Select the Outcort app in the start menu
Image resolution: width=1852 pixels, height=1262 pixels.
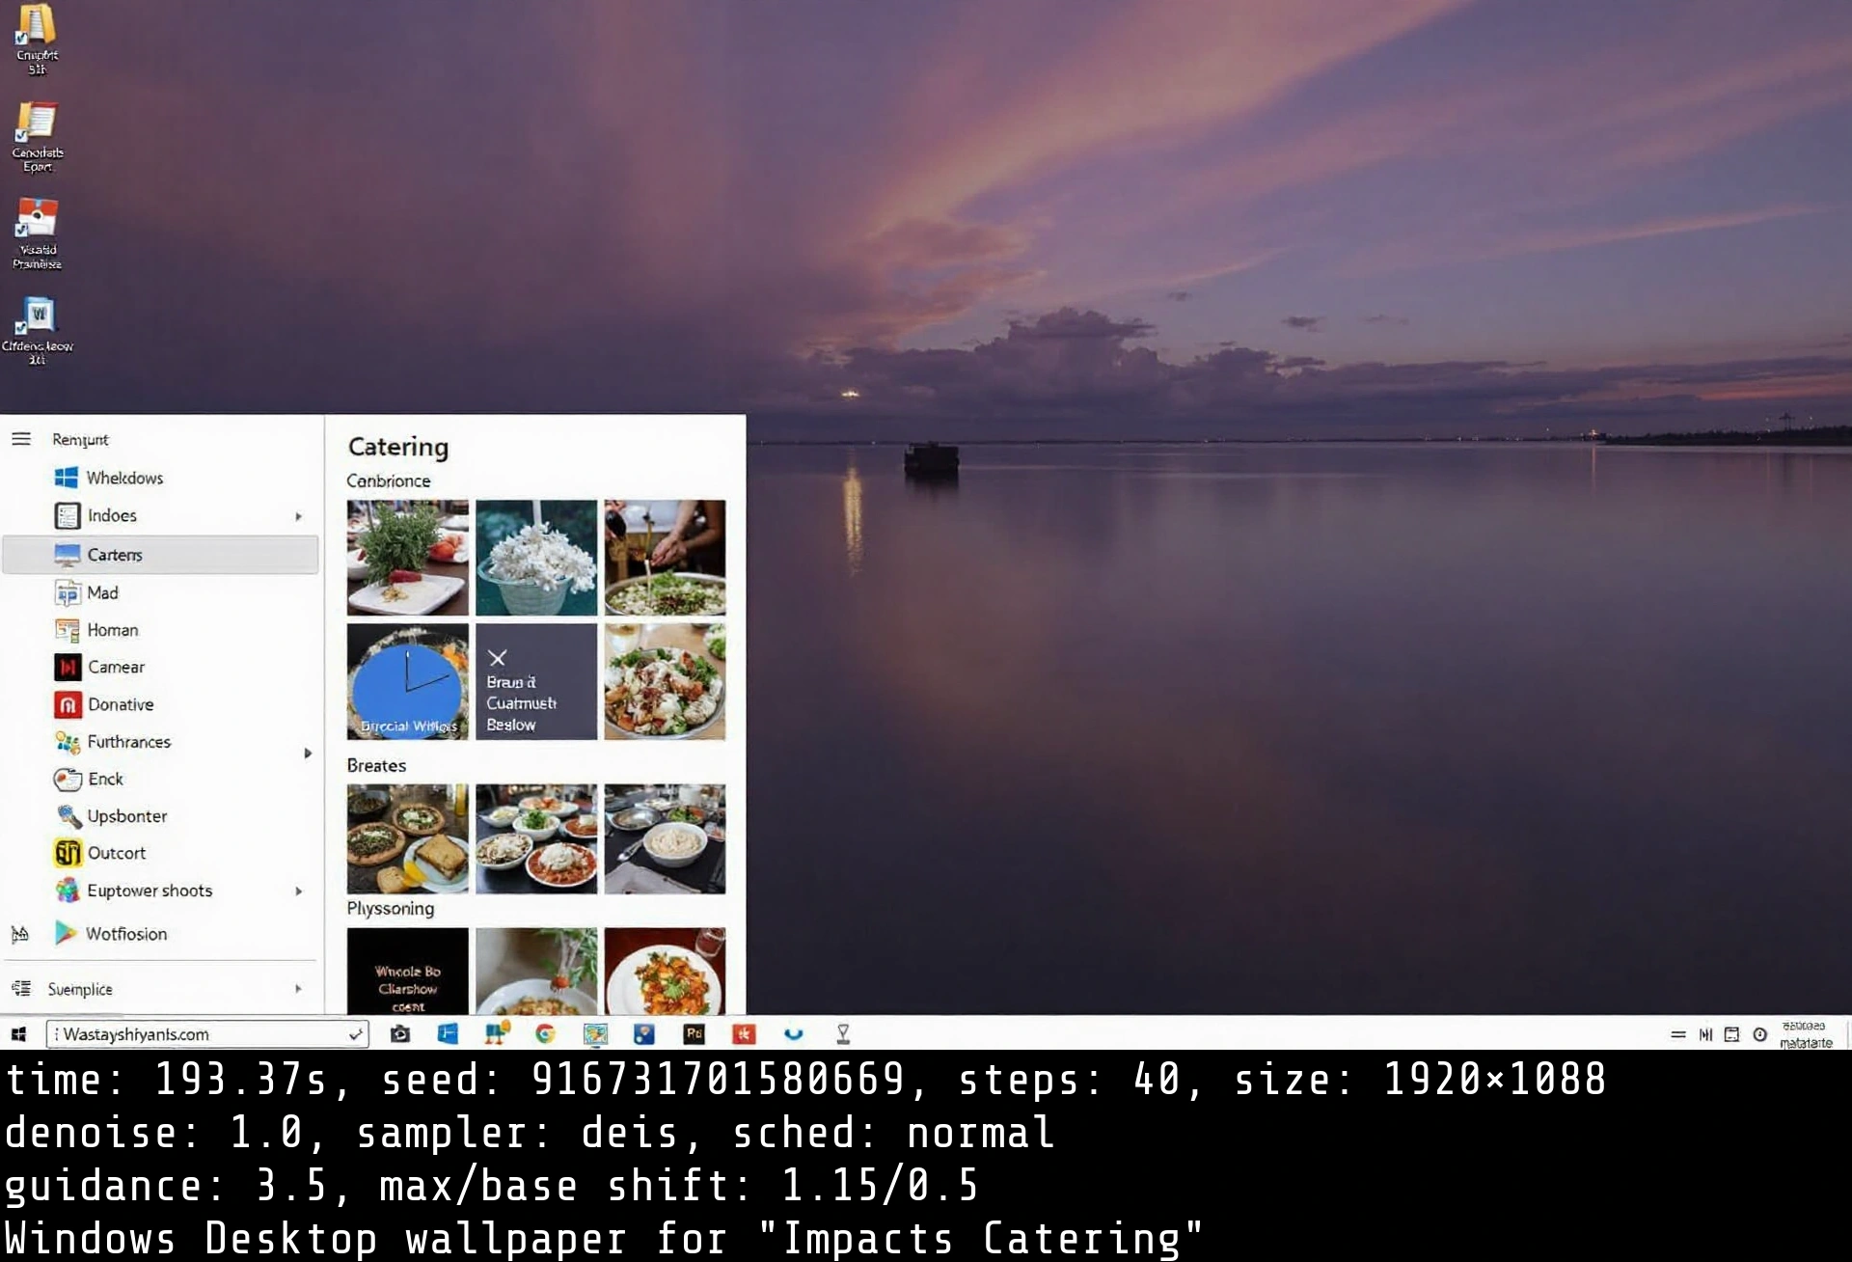pyautogui.click(x=115, y=853)
